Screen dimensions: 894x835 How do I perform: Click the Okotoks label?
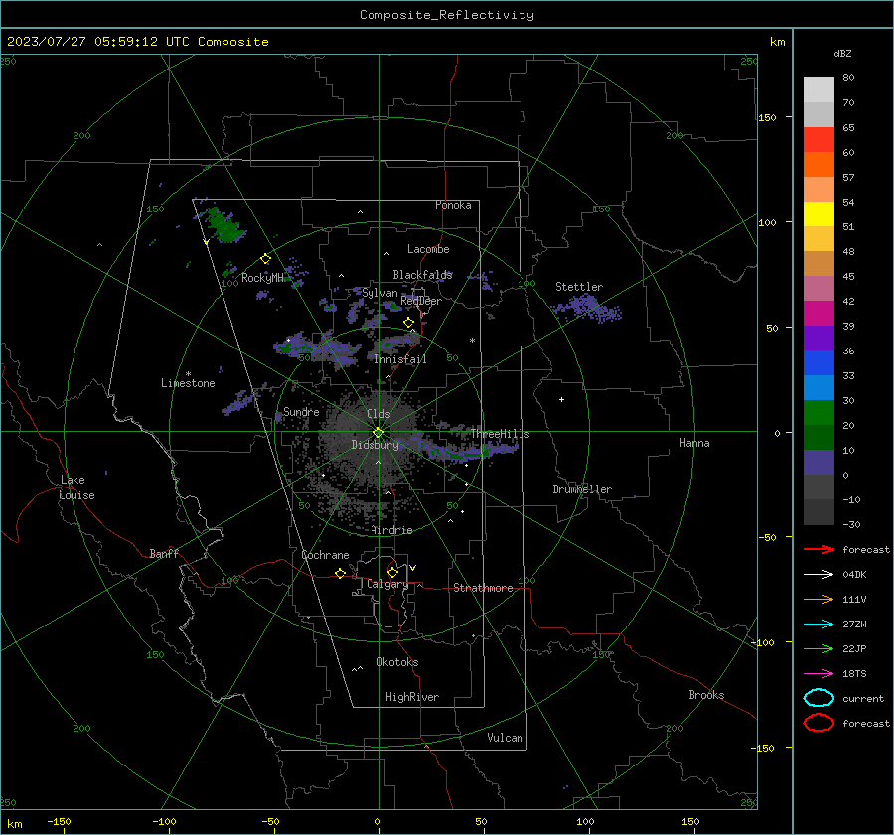[397, 662]
